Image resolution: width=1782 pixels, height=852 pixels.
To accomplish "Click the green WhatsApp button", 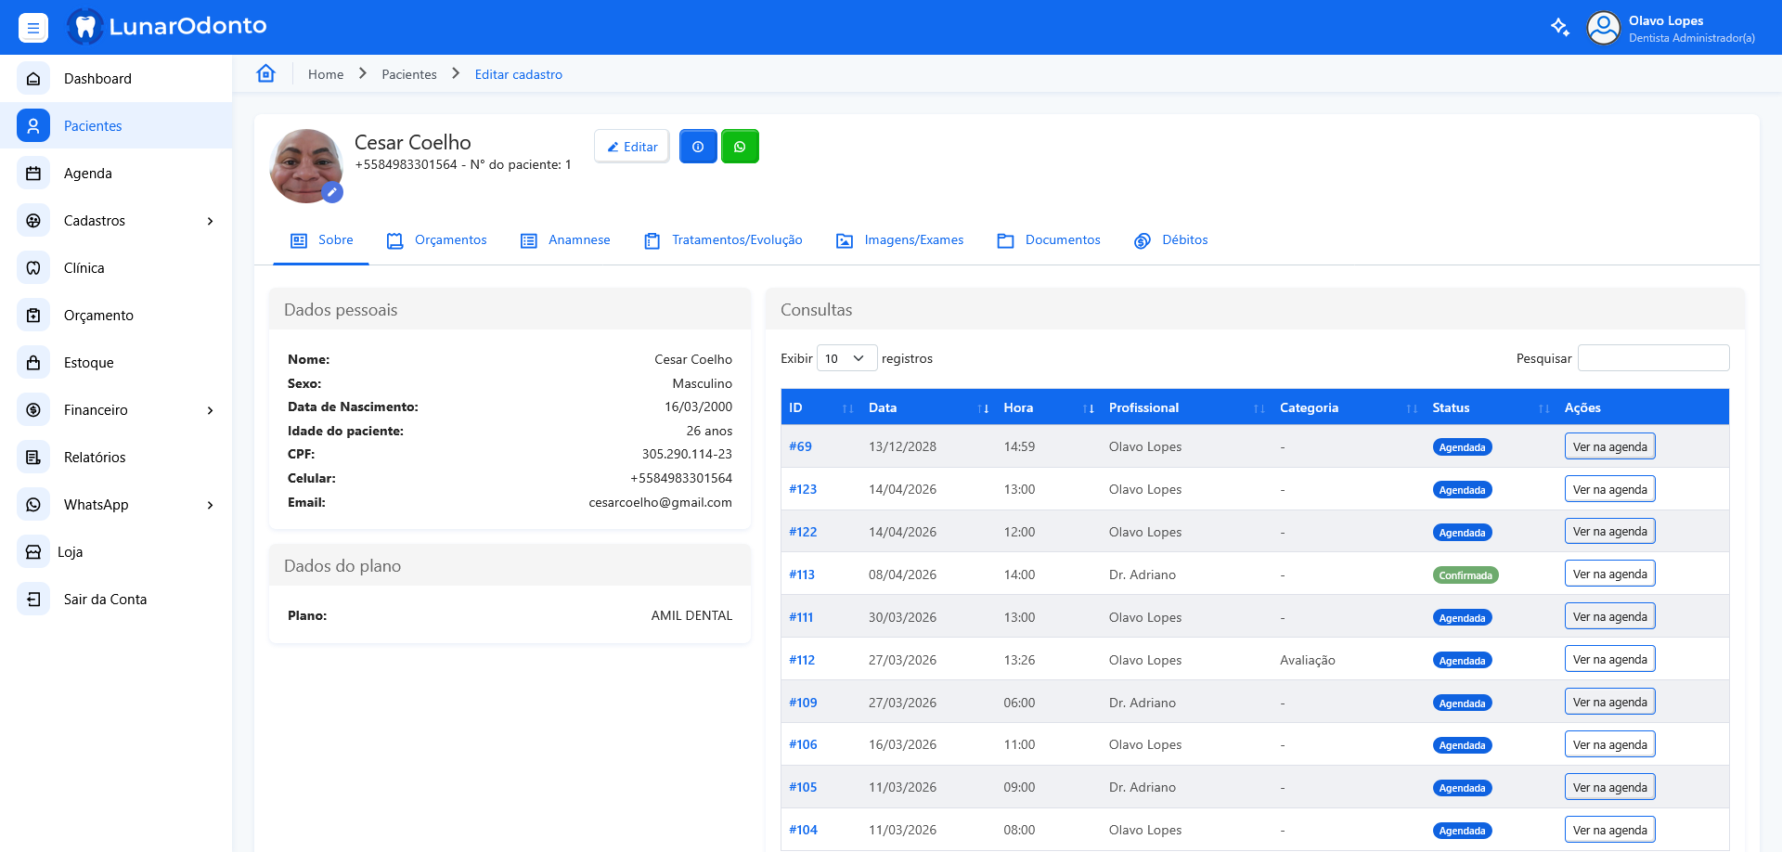I will [740, 147].
